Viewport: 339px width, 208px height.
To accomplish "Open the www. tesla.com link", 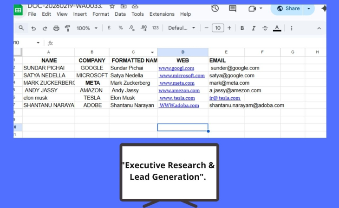I will tap(177, 98).
